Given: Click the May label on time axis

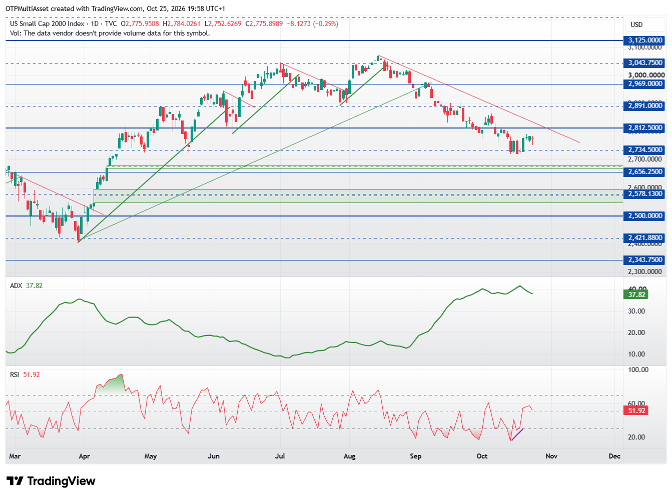Looking at the screenshot, I should [151, 456].
